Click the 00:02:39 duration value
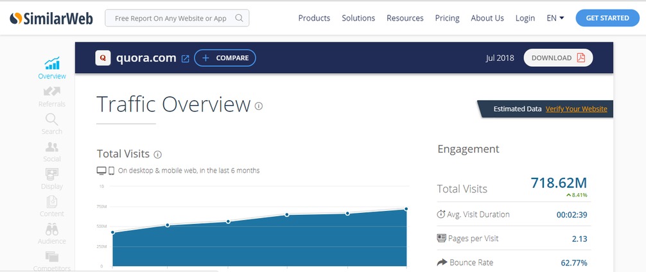The height and width of the screenshot is (272, 646). click(572, 215)
